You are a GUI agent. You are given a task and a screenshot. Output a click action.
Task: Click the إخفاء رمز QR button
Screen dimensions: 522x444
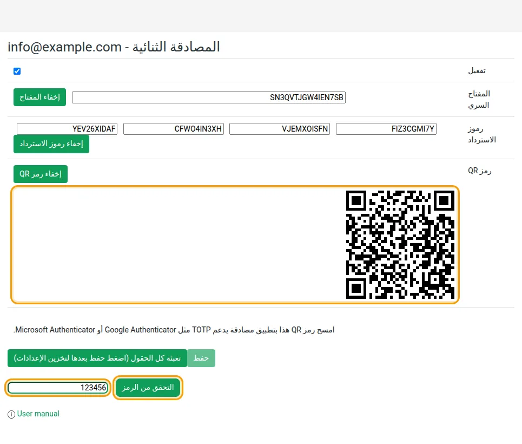tap(41, 174)
